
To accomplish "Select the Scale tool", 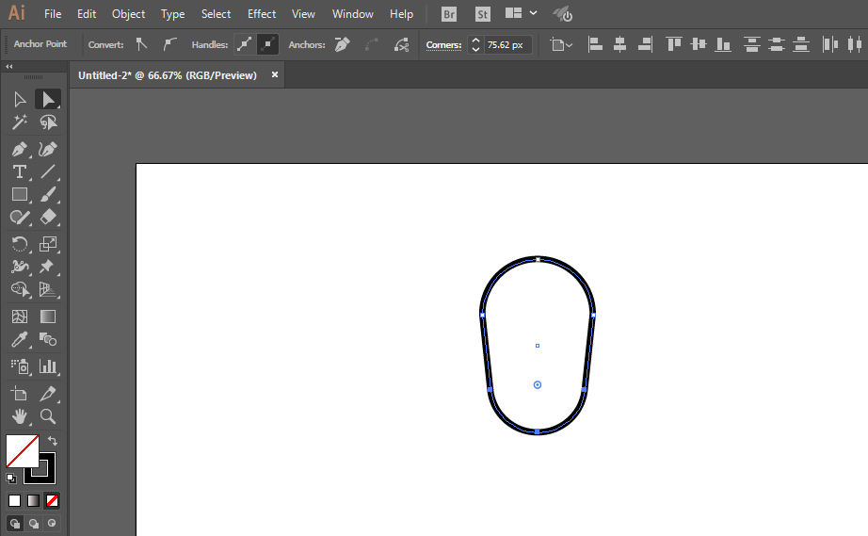I will coord(48,244).
